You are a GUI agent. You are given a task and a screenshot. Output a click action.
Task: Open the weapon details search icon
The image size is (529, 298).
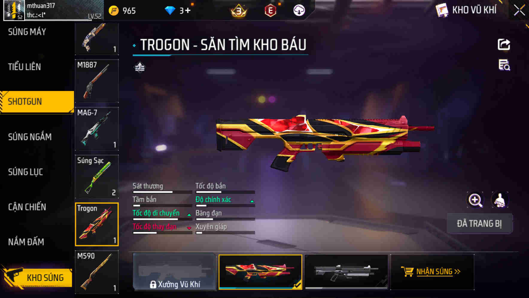(x=504, y=65)
